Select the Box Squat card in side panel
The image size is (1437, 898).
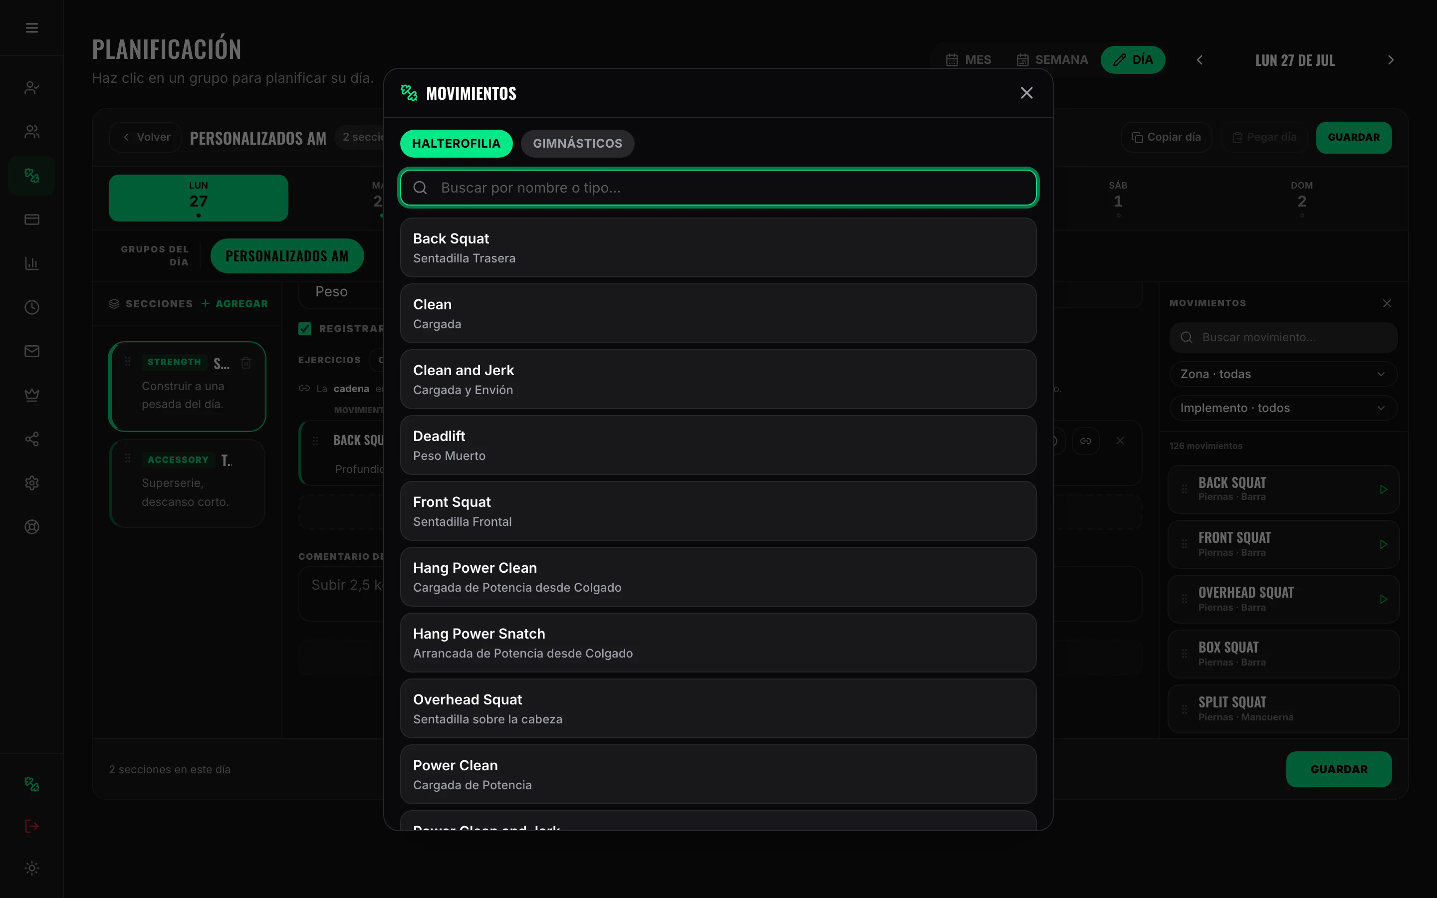click(x=1283, y=654)
